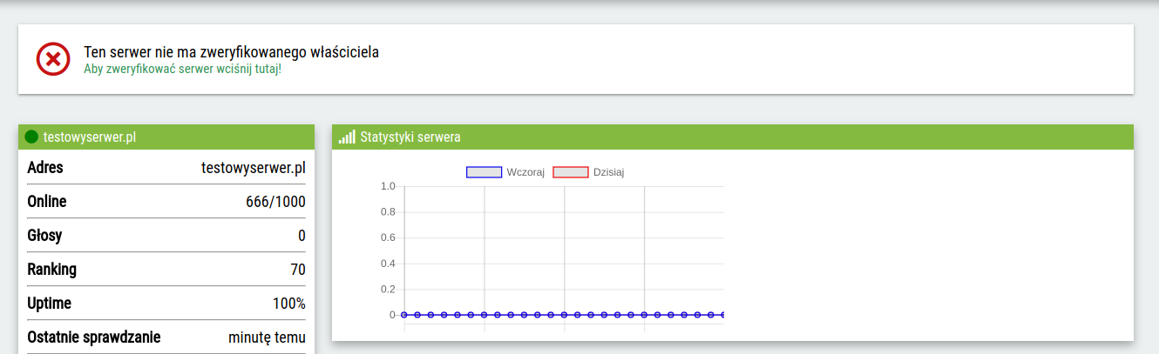The width and height of the screenshot is (1159, 354).
Task: Toggle the Dzisiaj dataset red legend box
Action: [571, 172]
